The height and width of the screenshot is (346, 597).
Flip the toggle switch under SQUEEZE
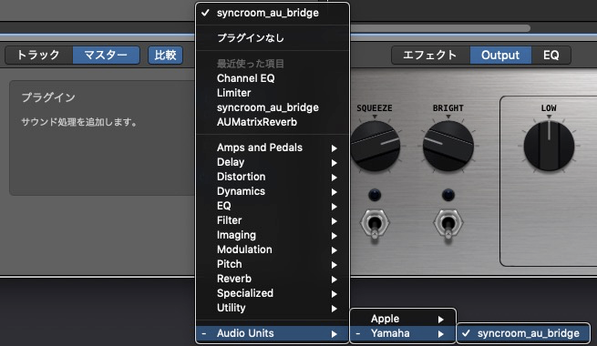click(375, 223)
